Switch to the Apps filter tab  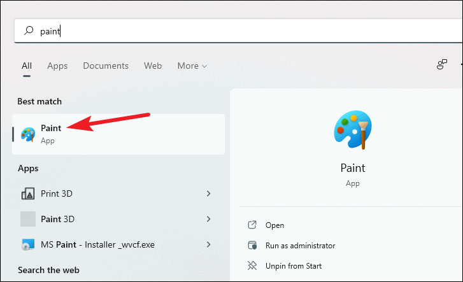click(57, 66)
